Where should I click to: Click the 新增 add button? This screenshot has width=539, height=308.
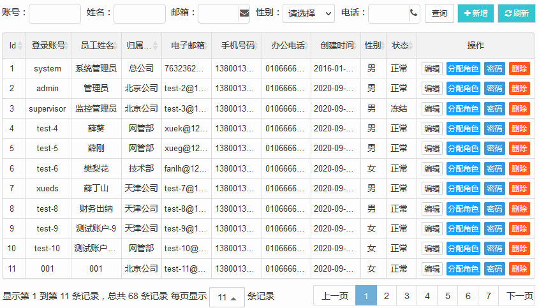point(476,13)
